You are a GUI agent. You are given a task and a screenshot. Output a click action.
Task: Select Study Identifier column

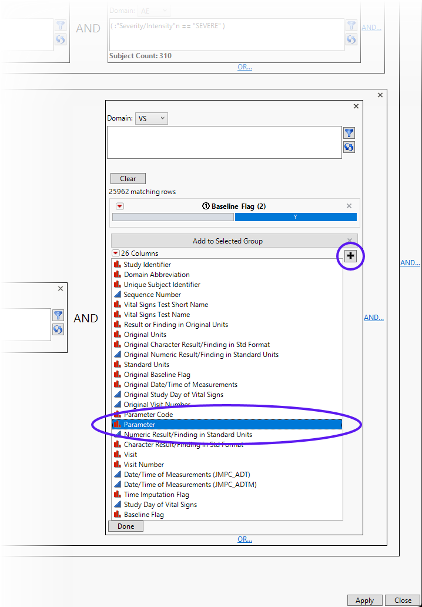(227, 265)
